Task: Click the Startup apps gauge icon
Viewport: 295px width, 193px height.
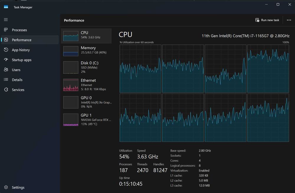Action: [6, 60]
